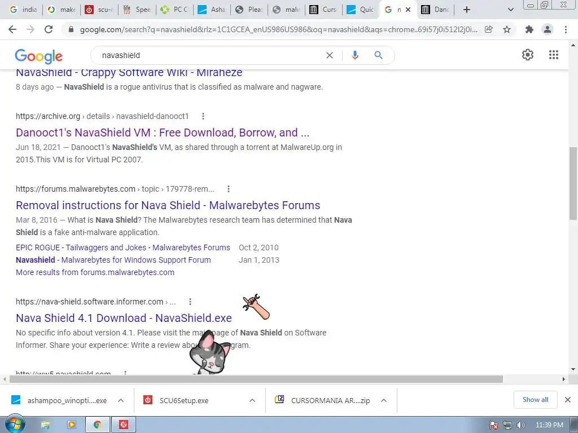
Task: Switch to the Asha tab
Action: (x=212, y=10)
